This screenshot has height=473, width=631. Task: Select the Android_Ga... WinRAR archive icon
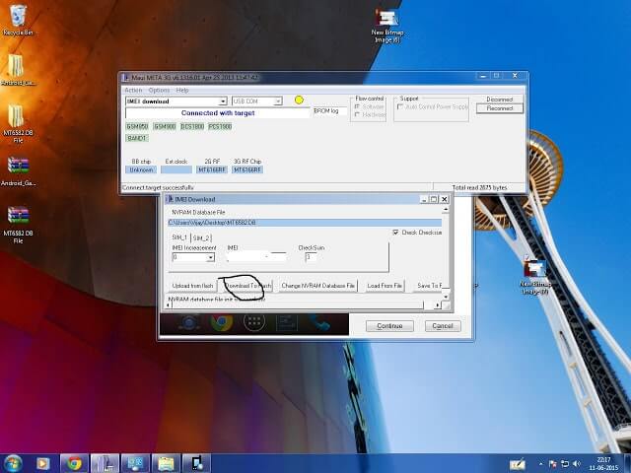point(18,170)
